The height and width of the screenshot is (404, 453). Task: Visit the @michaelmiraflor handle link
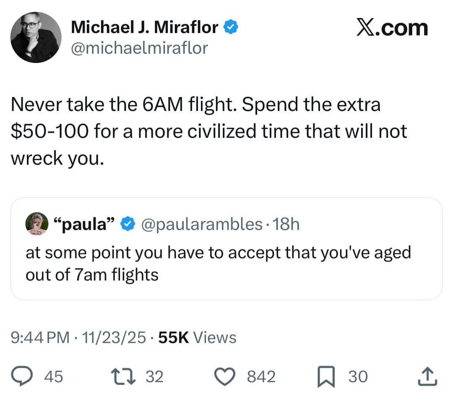click(x=139, y=48)
